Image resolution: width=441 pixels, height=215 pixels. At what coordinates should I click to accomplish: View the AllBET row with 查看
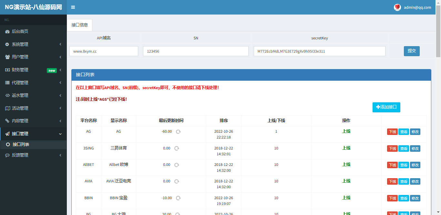(x=404, y=165)
